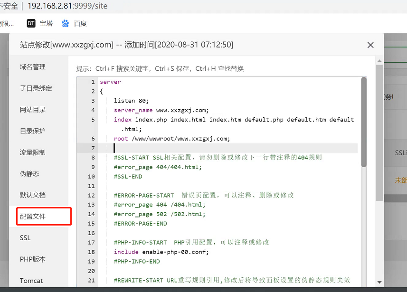
Task: Select 默认文档 menu item
Action: [x=33, y=195]
